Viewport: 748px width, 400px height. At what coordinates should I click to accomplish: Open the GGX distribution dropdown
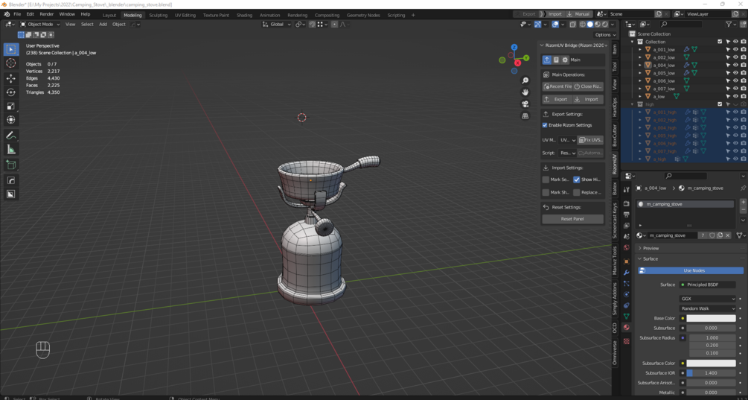point(707,299)
